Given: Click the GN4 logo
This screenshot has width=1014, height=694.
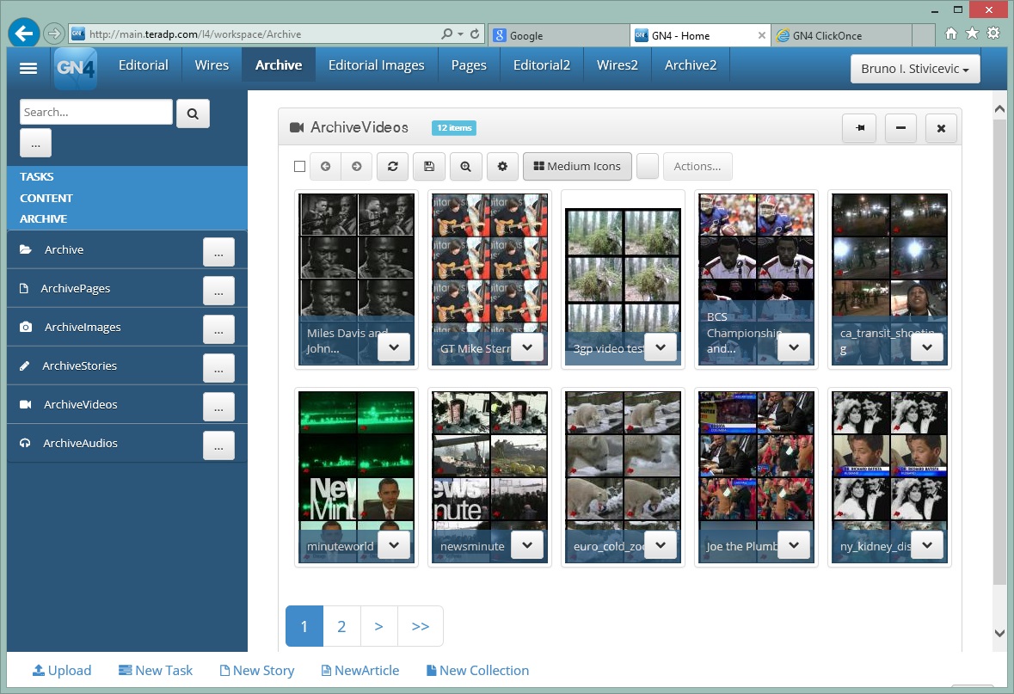Looking at the screenshot, I should click(76, 67).
